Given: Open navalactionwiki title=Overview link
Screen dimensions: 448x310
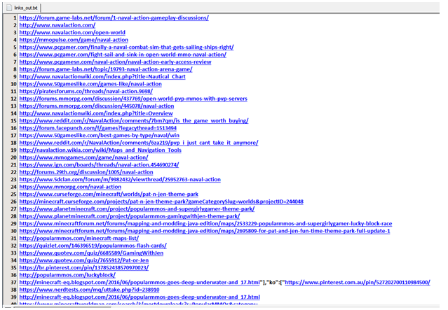Looking at the screenshot, I should click(x=96, y=113).
